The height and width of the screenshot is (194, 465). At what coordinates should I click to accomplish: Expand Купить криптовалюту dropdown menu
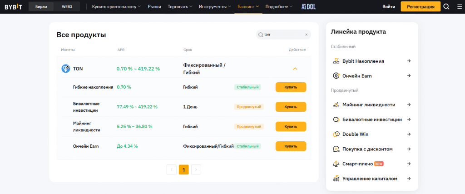(x=116, y=7)
